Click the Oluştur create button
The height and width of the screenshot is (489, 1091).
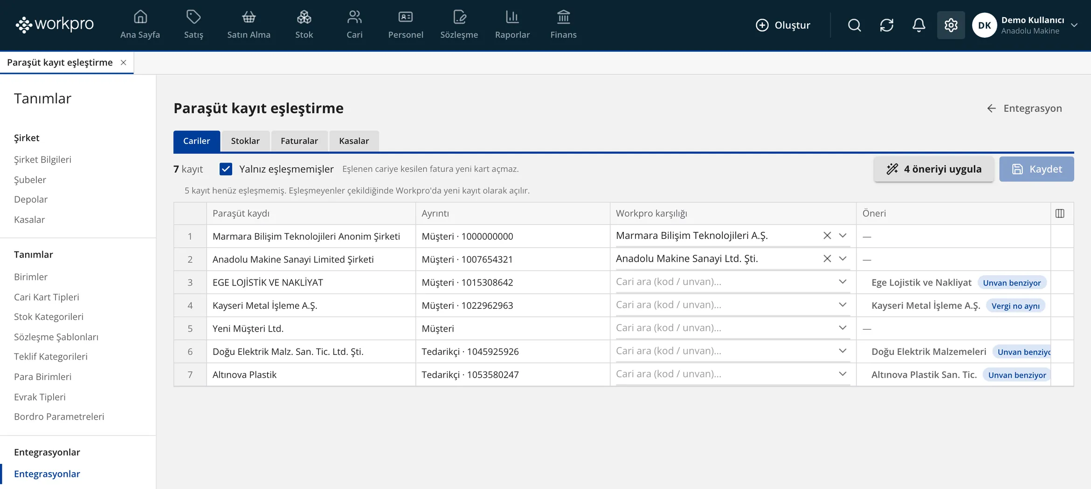(x=783, y=25)
